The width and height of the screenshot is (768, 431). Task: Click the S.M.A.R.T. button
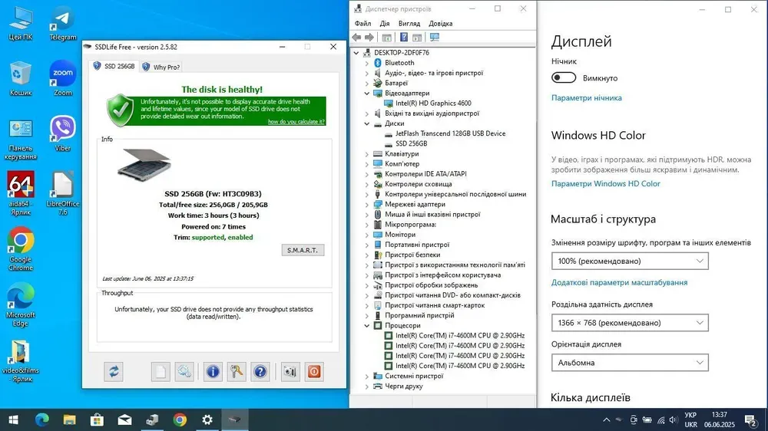tap(305, 250)
